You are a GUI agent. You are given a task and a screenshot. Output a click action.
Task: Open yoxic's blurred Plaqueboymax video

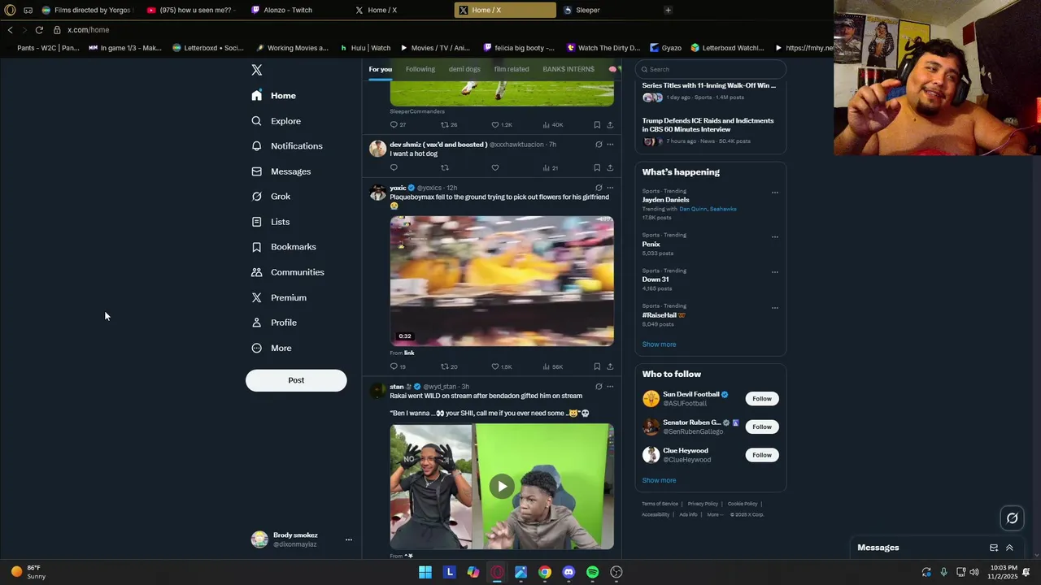coord(502,280)
